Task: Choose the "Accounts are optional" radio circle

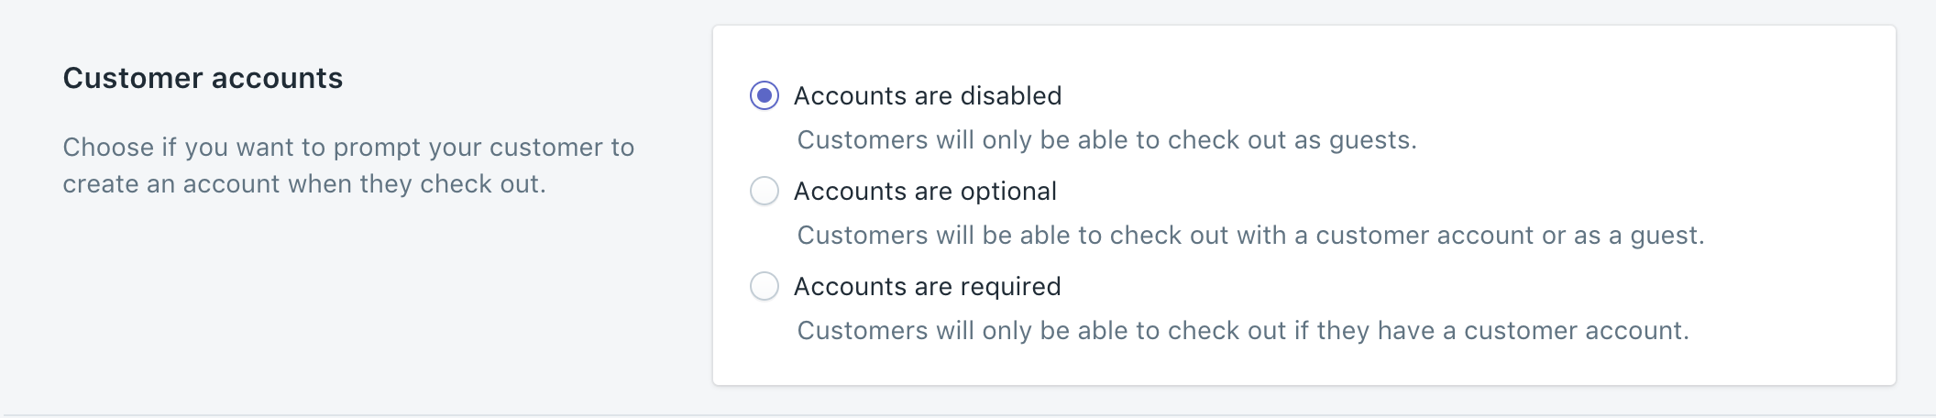Action: [764, 191]
